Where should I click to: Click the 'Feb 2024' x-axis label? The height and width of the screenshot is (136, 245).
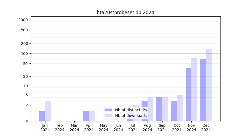(60, 128)
